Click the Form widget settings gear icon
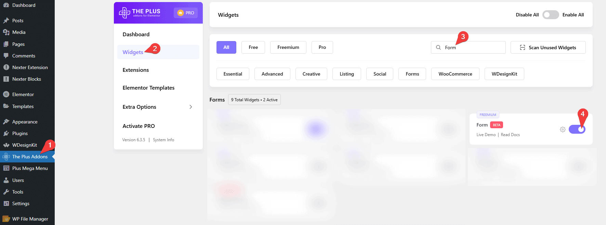Image resolution: width=606 pixels, height=225 pixels. click(563, 130)
